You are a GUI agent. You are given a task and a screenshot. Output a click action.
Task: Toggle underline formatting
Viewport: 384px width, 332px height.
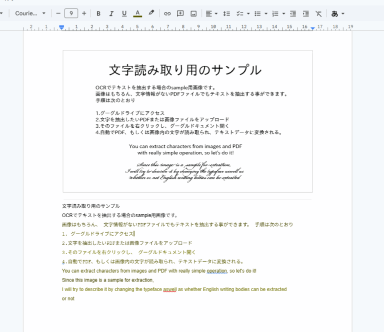(124, 13)
